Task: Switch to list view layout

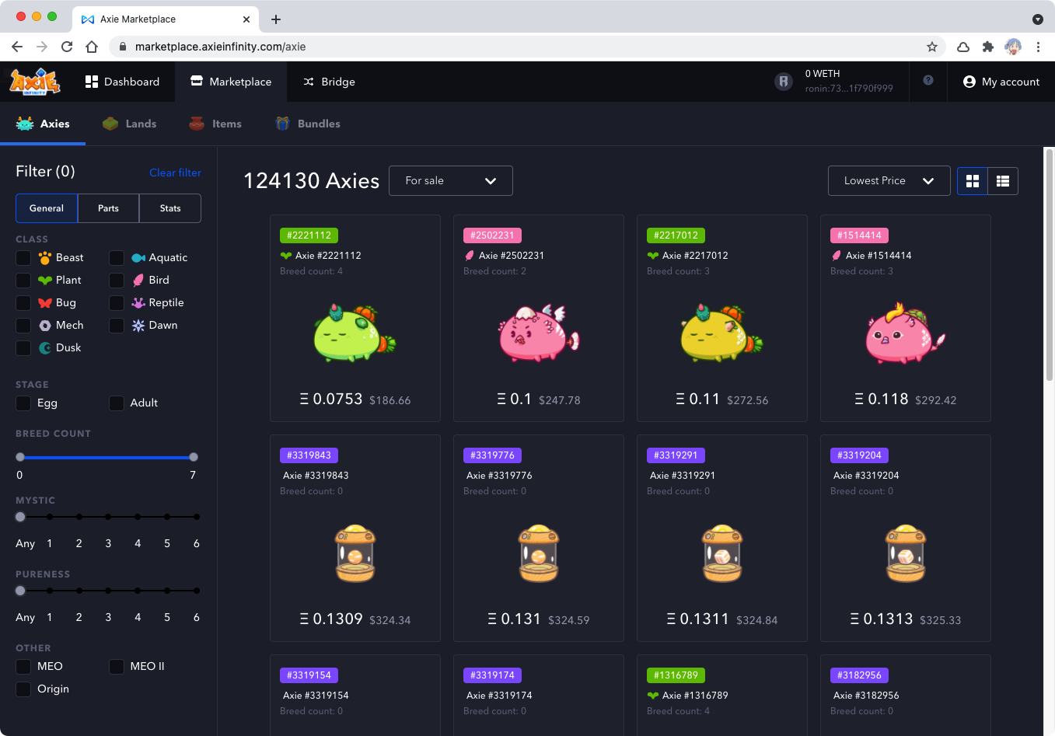Action: (1003, 181)
